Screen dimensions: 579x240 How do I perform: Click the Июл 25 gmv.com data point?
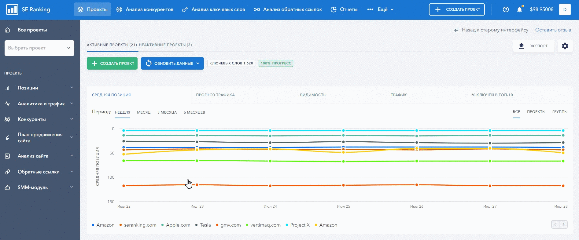click(343, 185)
